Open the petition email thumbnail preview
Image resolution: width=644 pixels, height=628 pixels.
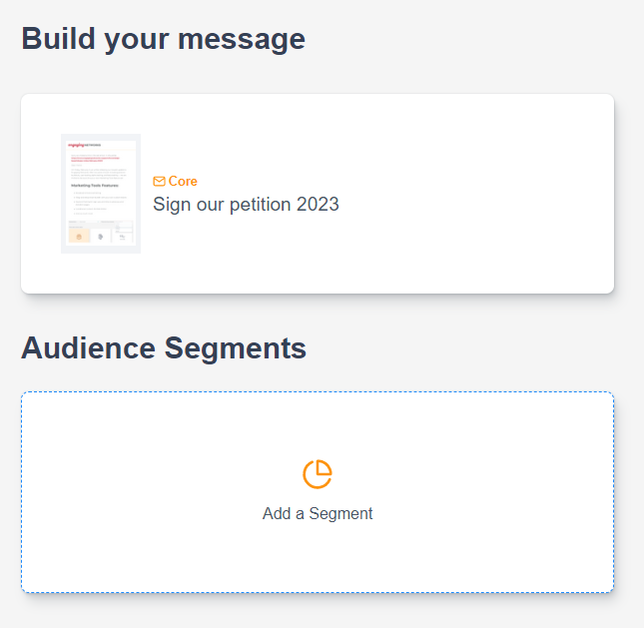click(101, 194)
